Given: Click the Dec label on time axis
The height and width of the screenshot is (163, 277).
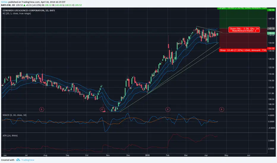Looking at the screenshot, I should [128, 155].
